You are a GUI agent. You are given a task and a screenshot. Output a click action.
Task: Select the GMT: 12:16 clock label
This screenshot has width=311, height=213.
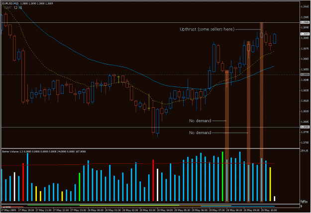(x=13, y=8)
